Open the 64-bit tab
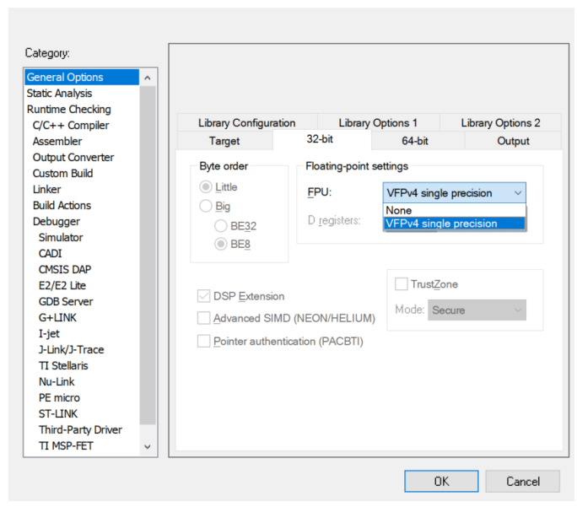Viewport: 577px width, 507px height. click(x=414, y=141)
